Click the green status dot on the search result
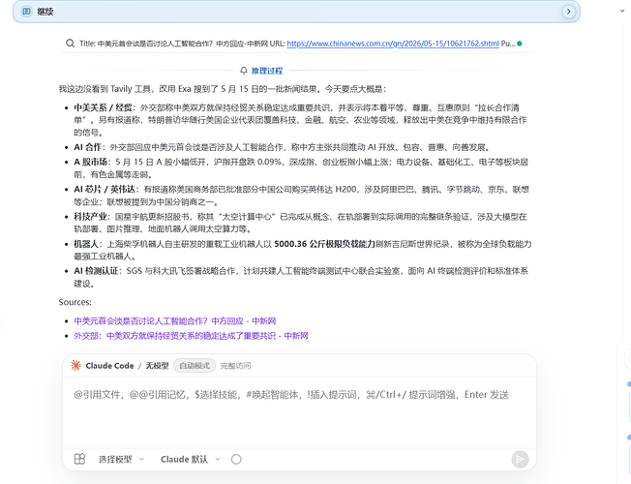The width and height of the screenshot is (631, 484). (x=520, y=44)
